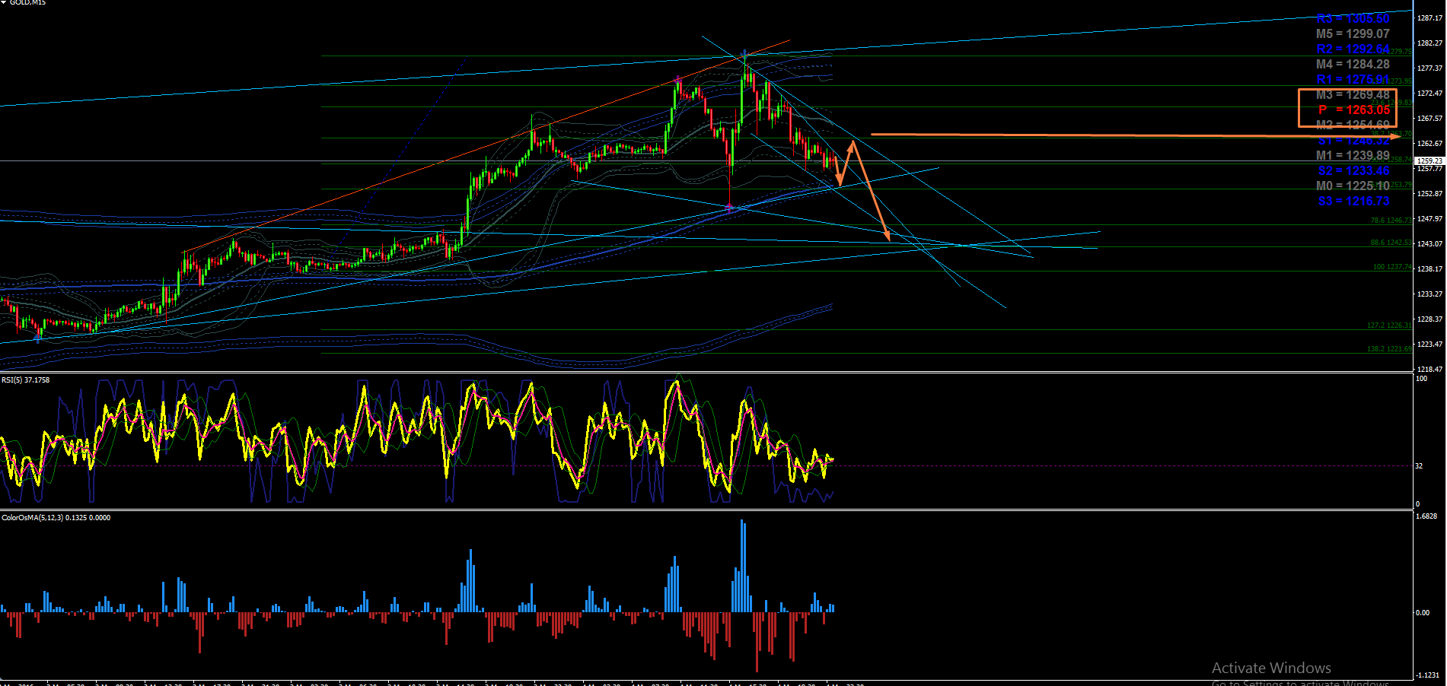Select the R3 = 1305.50 pivot label
The width and height of the screenshot is (1447, 686).
click(x=1353, y=18)
